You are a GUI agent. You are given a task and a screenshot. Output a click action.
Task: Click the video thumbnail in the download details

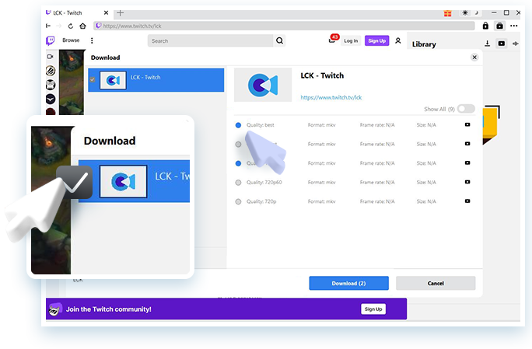(x=263, y=85)
